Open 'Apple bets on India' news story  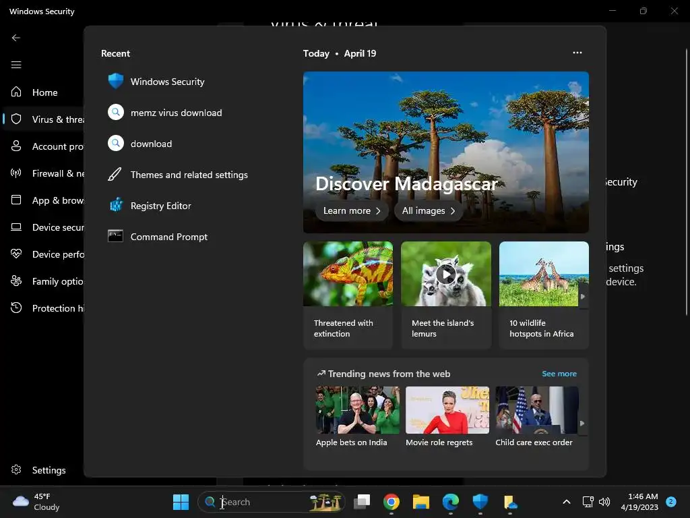(x=357, y=417)
